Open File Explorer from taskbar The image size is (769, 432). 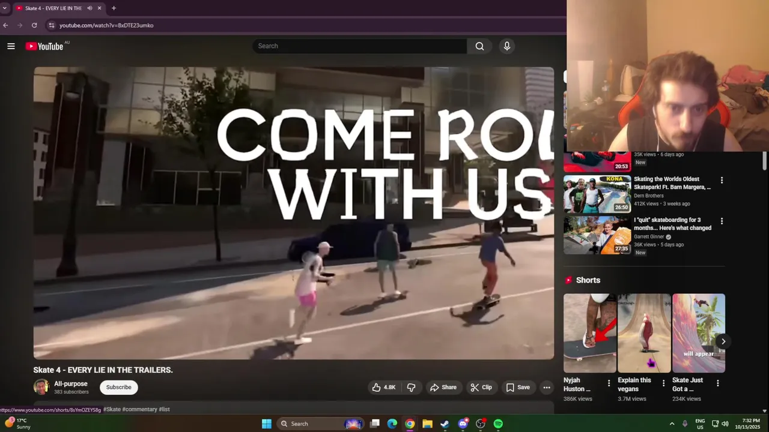pyautogui.click(x=427, y=424)
